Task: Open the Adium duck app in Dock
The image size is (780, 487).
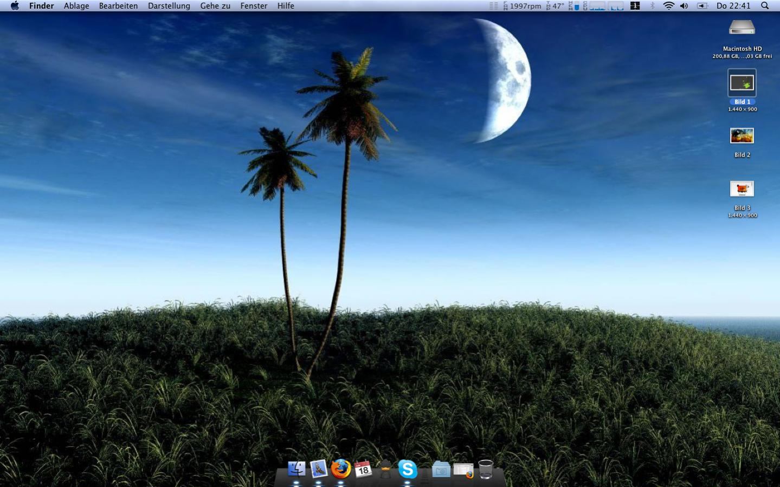Action: [385, 469]
